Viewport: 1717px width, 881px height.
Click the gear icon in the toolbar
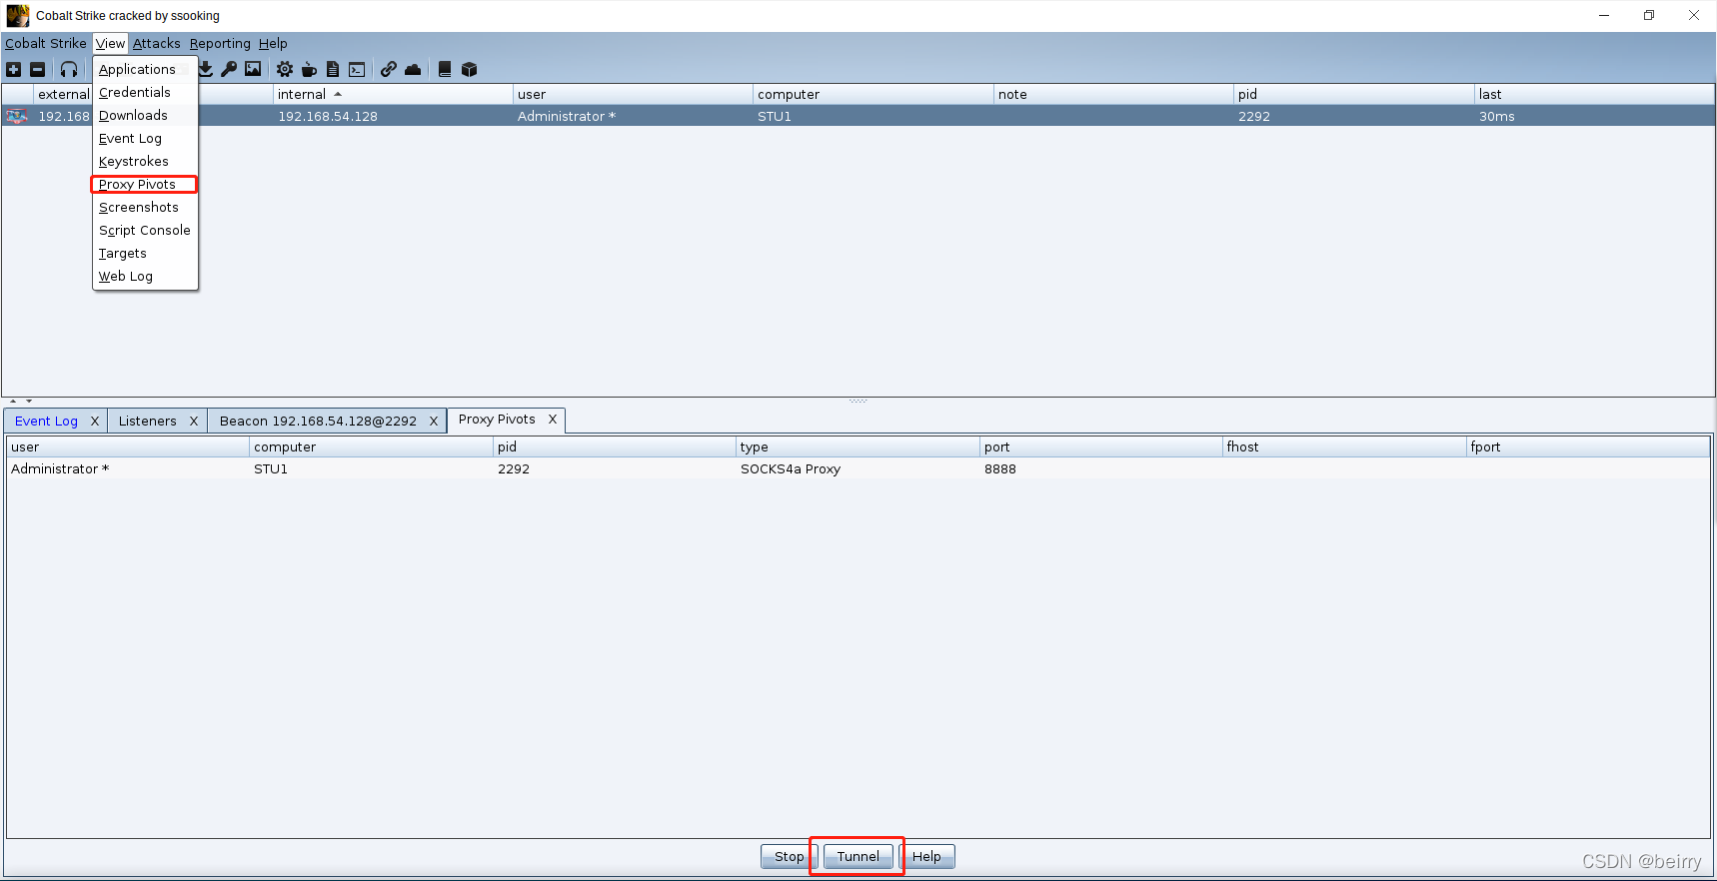pos(285,69)
